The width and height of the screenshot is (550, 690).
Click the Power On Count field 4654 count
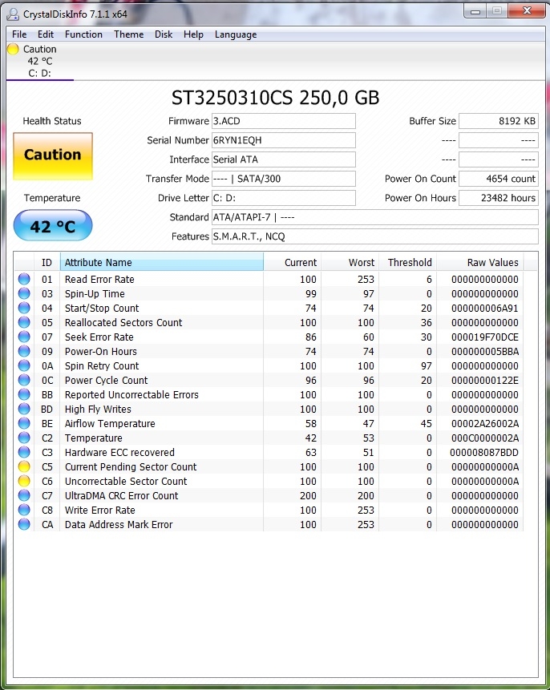[499, 179]
